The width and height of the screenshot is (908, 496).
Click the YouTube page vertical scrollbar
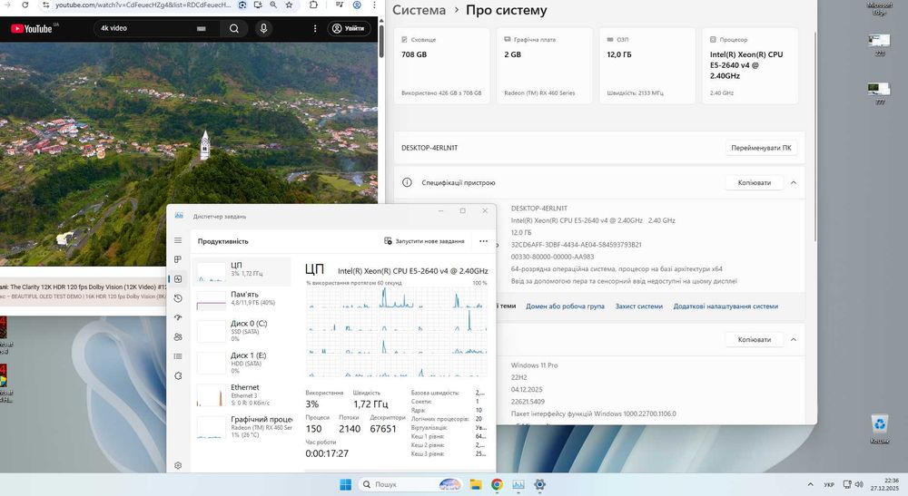coord(381,41)
